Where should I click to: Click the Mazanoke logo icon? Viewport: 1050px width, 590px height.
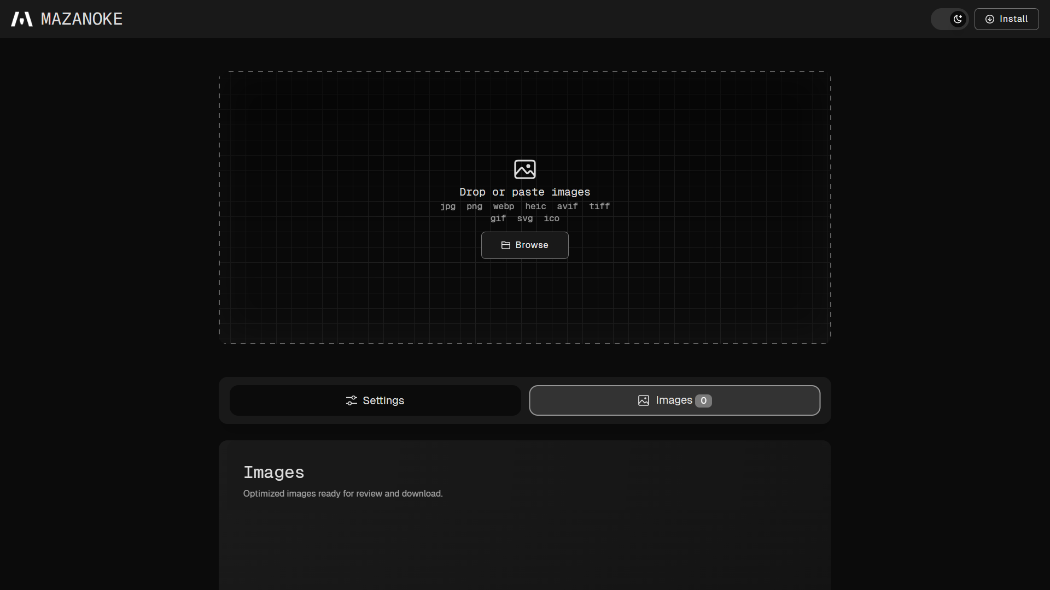[22, 19]
